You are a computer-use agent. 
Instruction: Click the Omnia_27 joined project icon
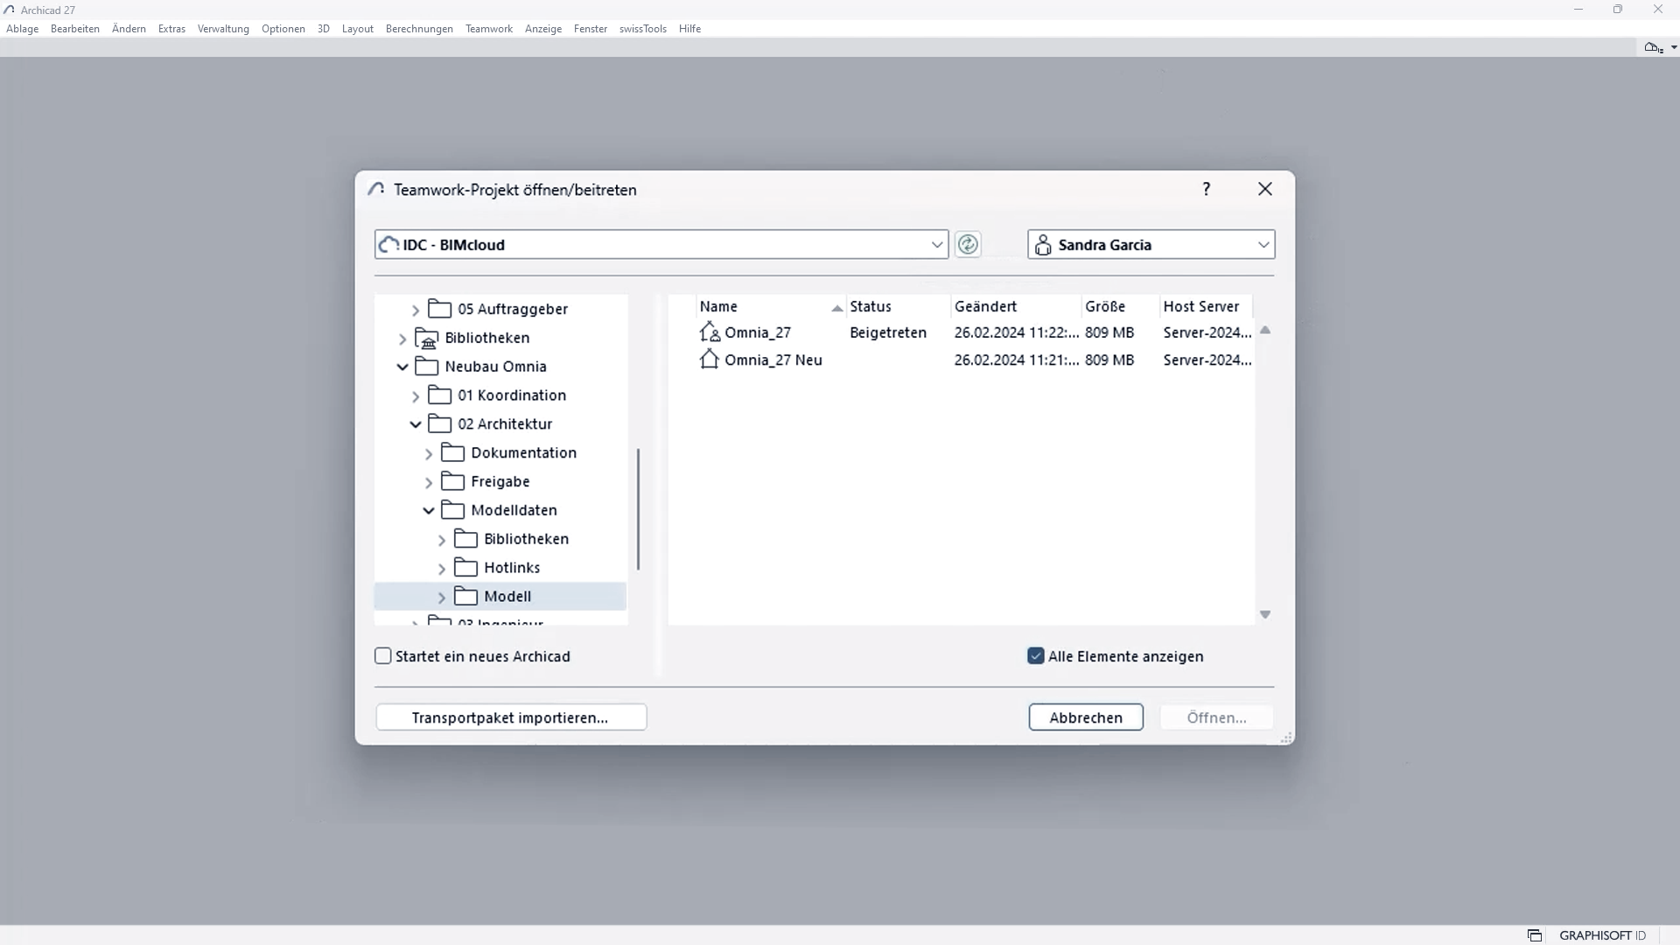[x=710, y=332]
